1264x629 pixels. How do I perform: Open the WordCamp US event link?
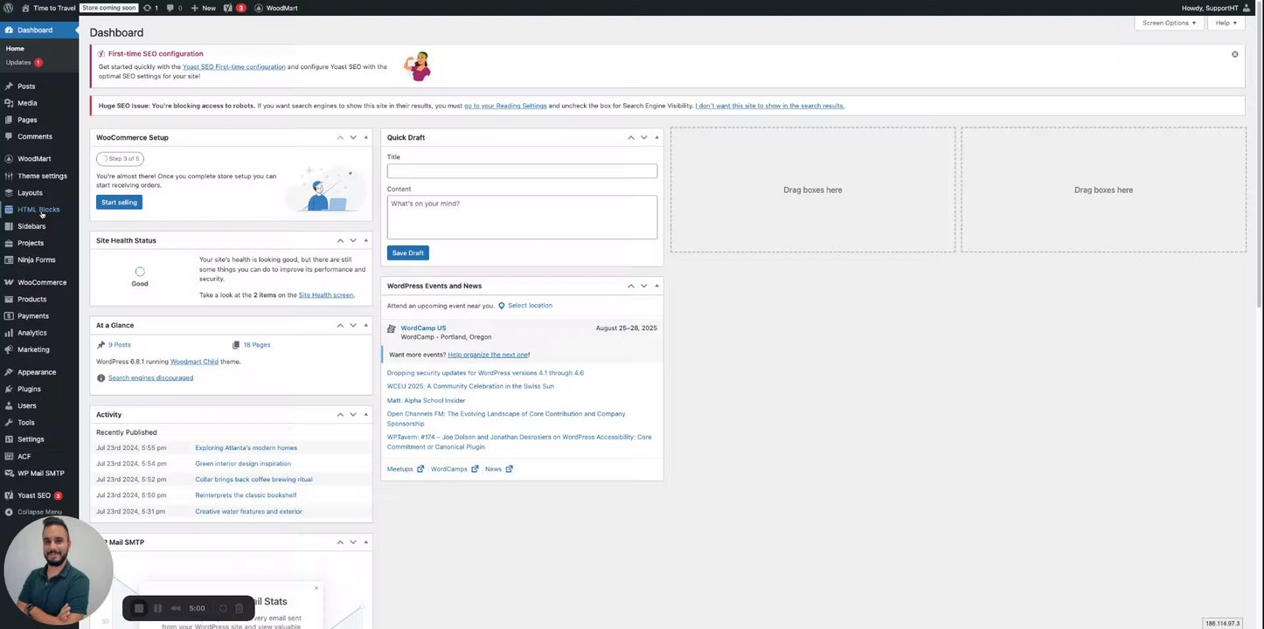423,328
